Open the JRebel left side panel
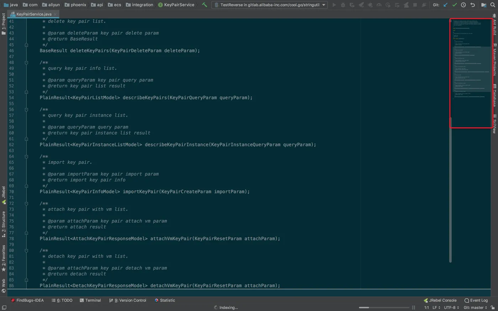The height and width of the screenshot is (311, 498). (x=4, y=195)
